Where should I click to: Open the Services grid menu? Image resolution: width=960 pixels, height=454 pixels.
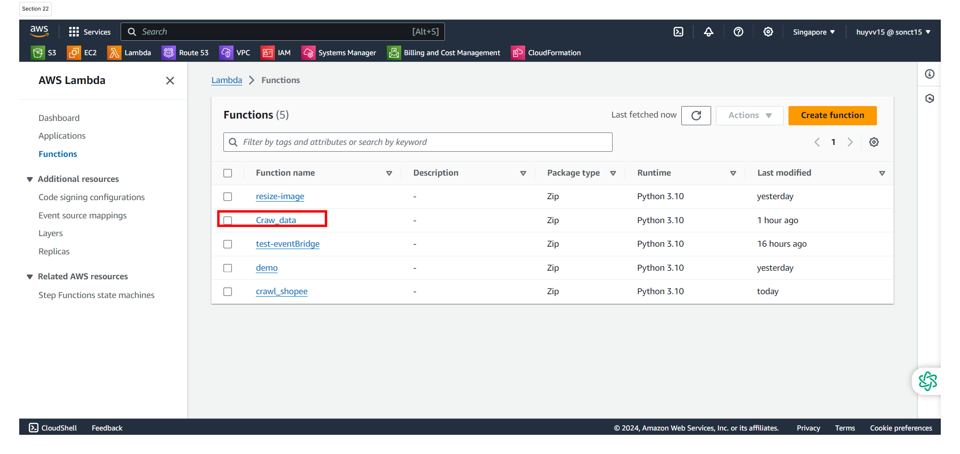[89, 32]
